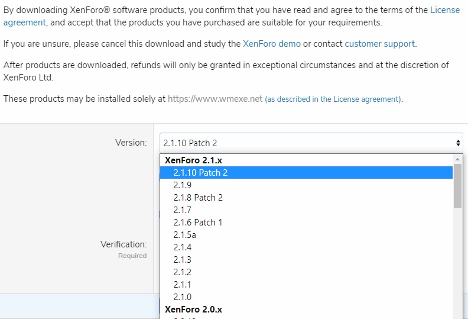Choose version 2.1.5a
Screen dimensions: 468x319
pos(306,235)
